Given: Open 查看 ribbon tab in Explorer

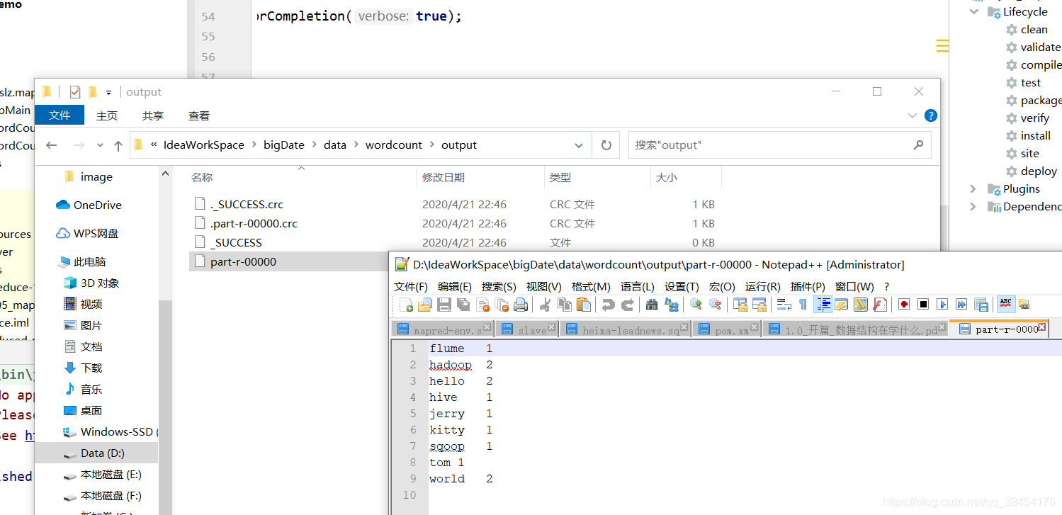Looking at the screenshot, I should click(199, 115).
